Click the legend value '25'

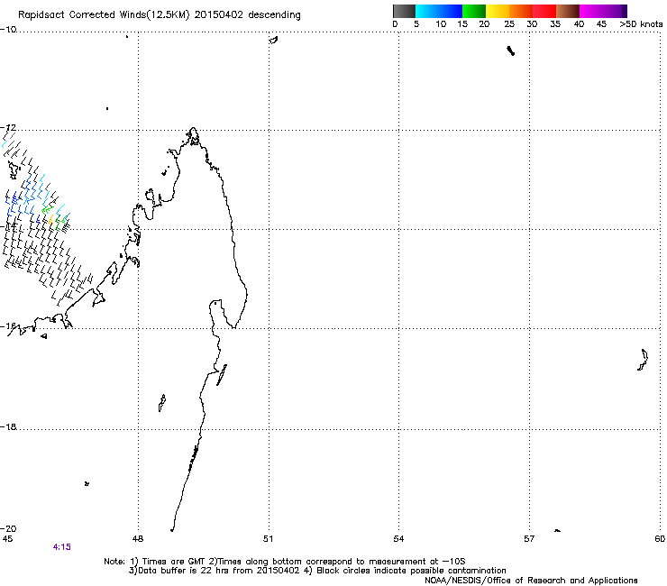[509, 24]
